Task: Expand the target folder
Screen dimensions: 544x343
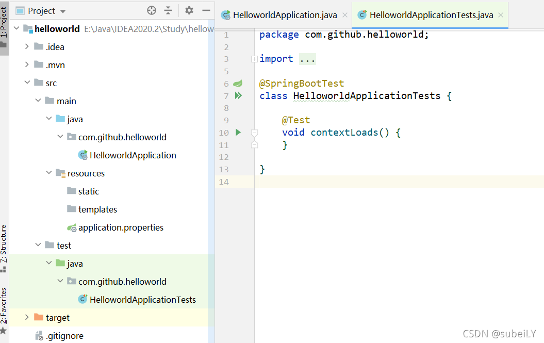Action: tap(27, 317)
